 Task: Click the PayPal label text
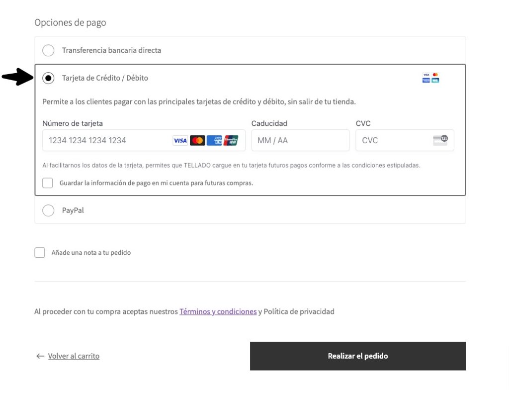(73, 210)
